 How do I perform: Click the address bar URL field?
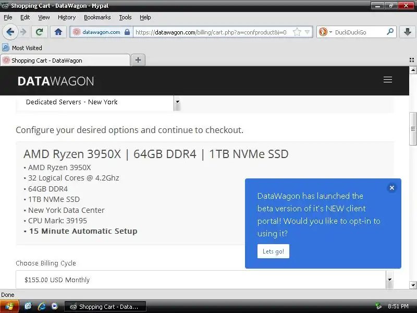point(212,32)
